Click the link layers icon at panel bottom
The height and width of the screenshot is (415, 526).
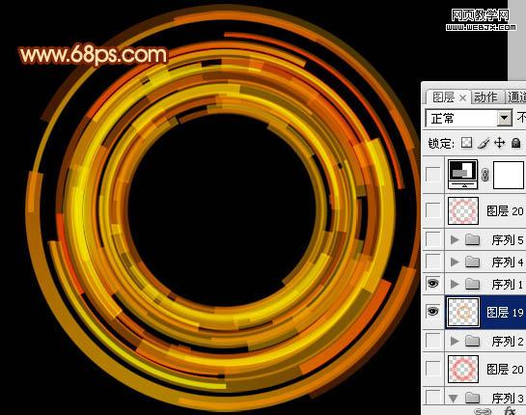[484, 411]
